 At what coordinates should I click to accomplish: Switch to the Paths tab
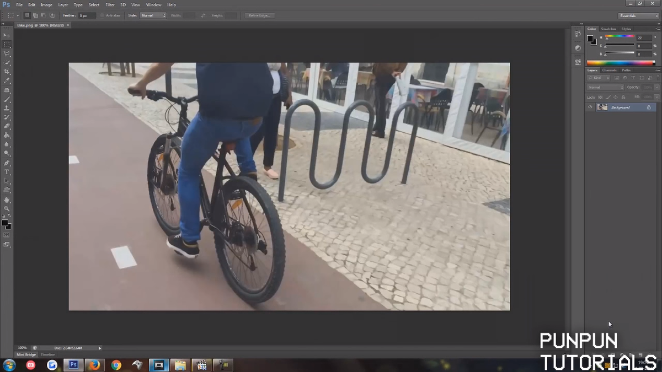pyautogui.click(x=626, y=70)
